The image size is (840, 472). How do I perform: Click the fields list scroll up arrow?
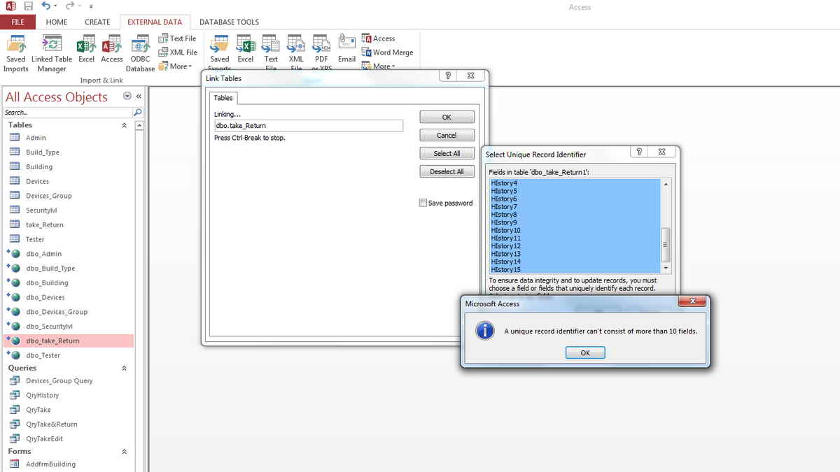click(666, 184)
